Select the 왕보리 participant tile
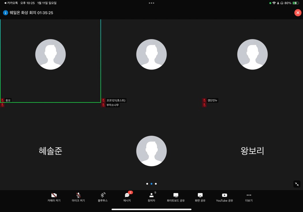Viewport: 303px width, 212px height. click(x=252, y=151)
